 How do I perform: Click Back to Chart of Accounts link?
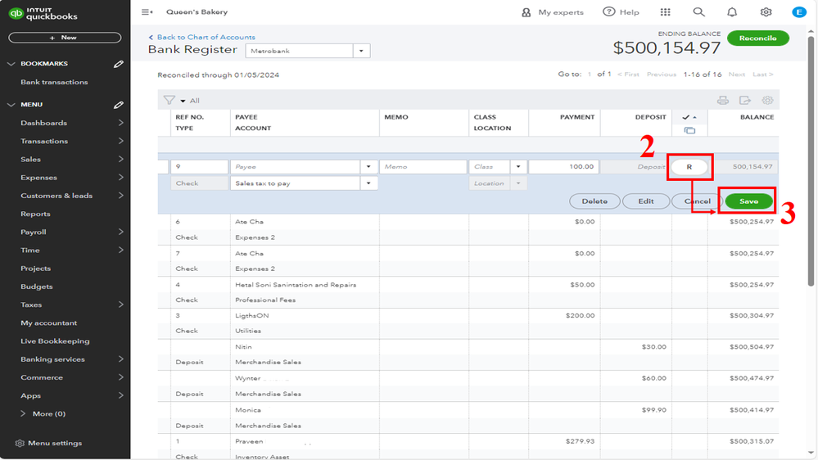pos(205,37)
